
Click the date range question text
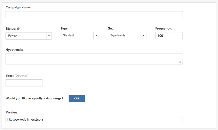(x=35, y=99)
